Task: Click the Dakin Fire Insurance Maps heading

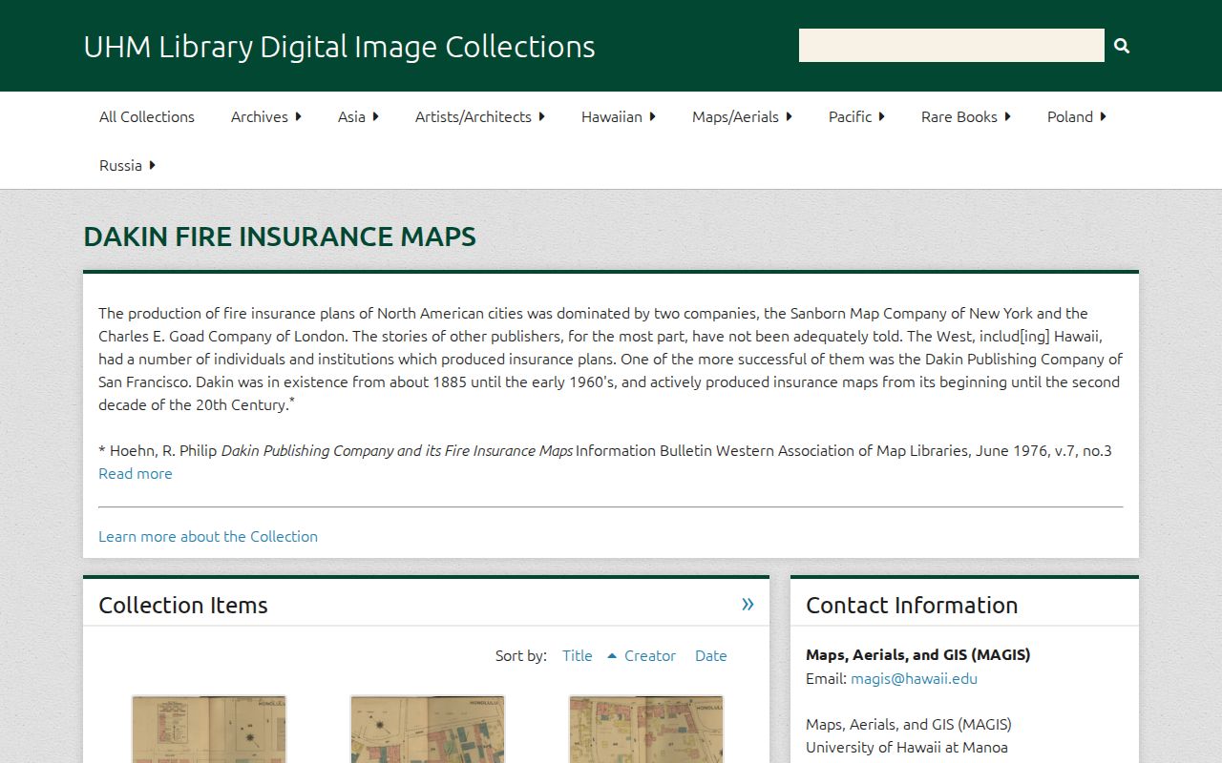Action: 280,237
